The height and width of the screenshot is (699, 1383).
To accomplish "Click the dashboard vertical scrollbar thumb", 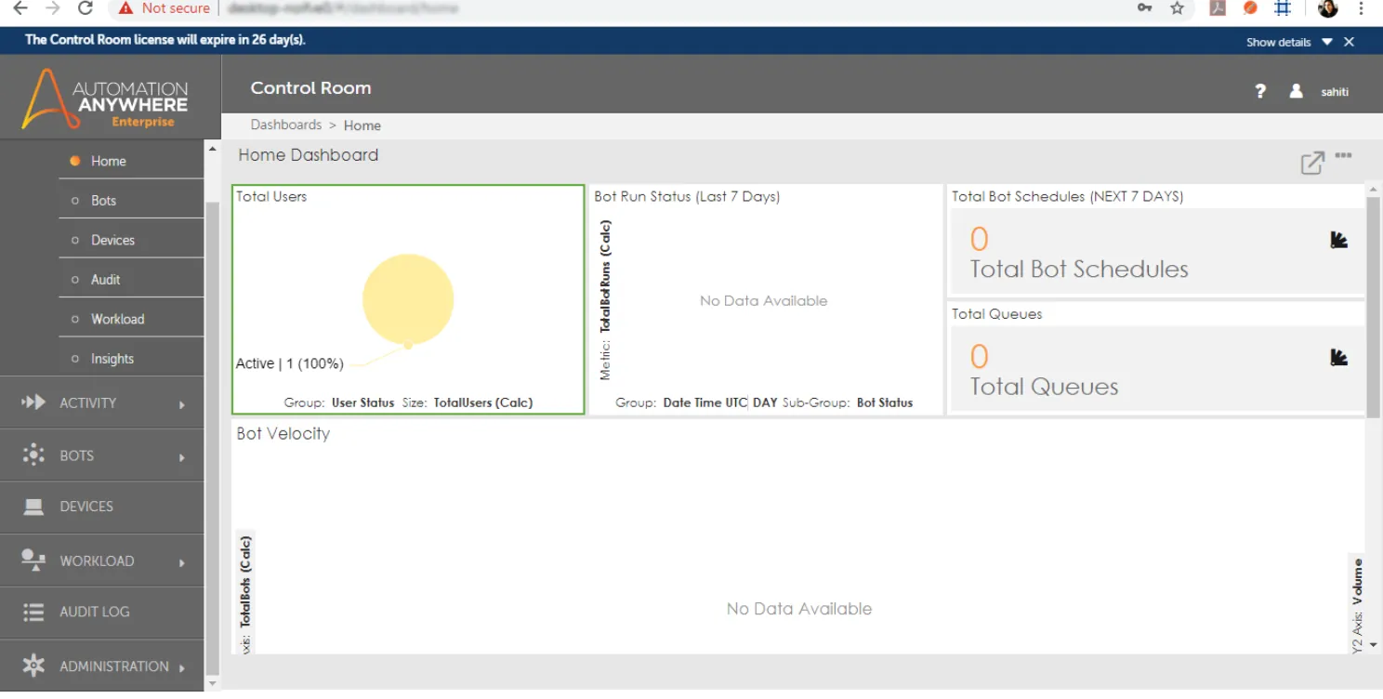I will [x=1373, y=306].
